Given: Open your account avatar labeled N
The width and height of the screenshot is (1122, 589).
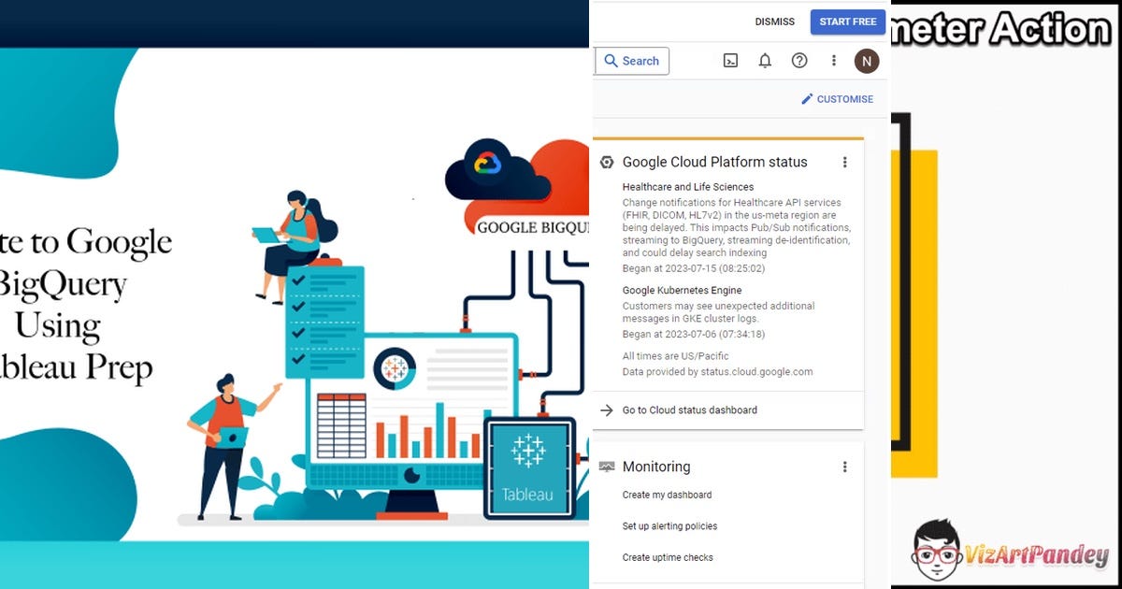Looking at the screenshot, I should pos(867,61).
